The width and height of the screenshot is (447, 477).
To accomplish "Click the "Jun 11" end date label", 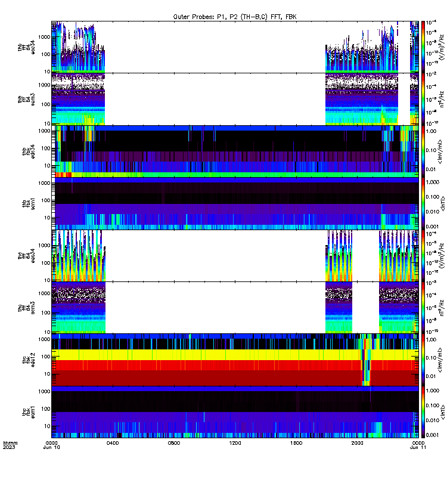I will [418, 448].
